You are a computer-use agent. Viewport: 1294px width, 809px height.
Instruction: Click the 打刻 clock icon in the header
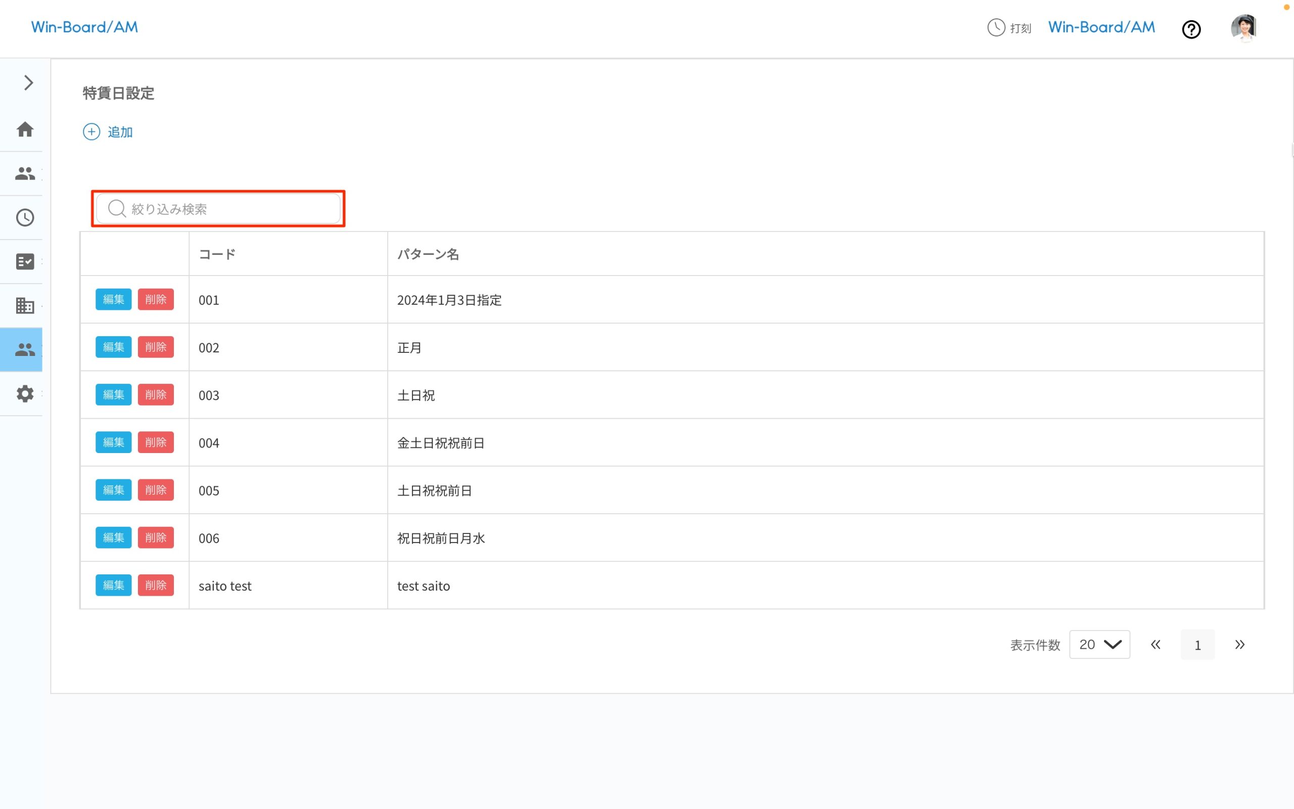(x=996, y=27)
